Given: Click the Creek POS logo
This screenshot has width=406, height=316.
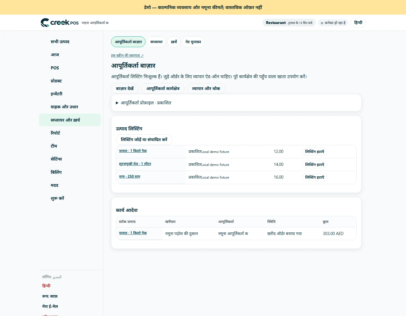Looking at the screenshot, I should tap(59, 23).
